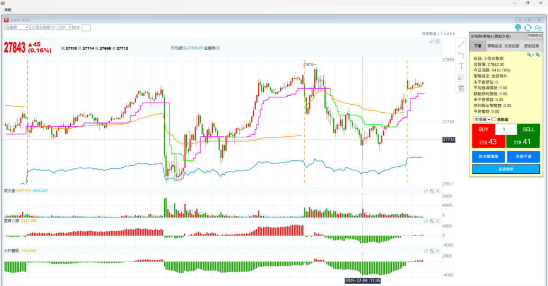Screen dimensions: 548x286
Task: Click the order quantity input field
Action: pos(506,129)
